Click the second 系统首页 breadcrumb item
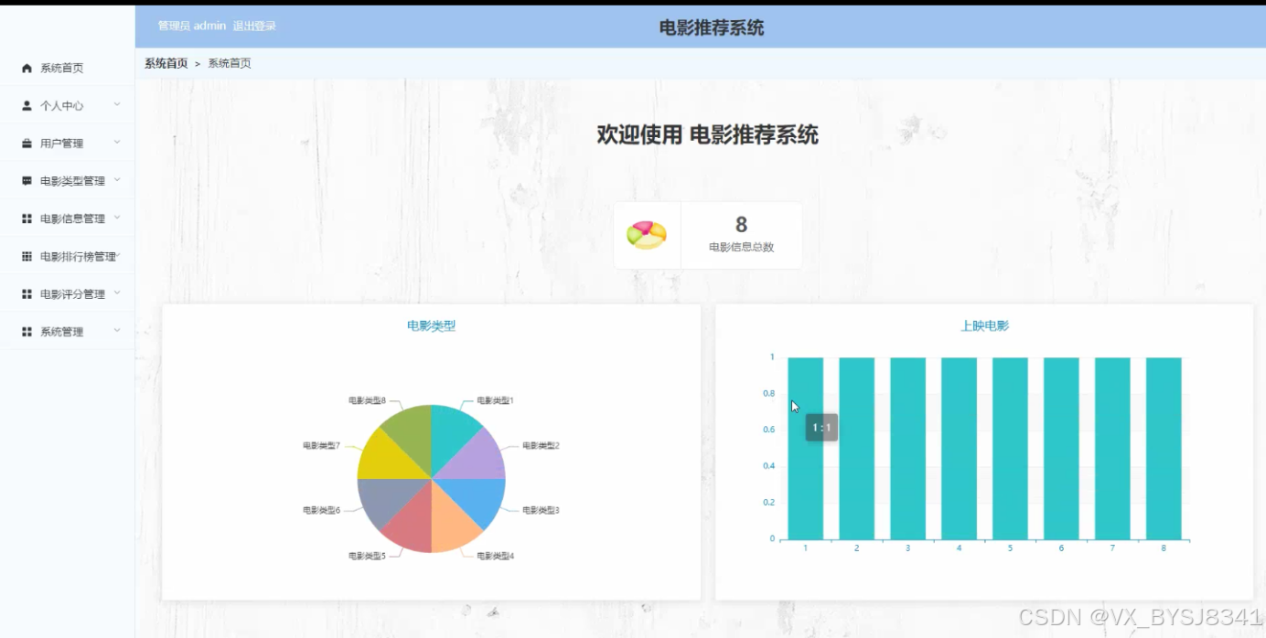Screen dimensions: 1266x638 pos(230,63)
